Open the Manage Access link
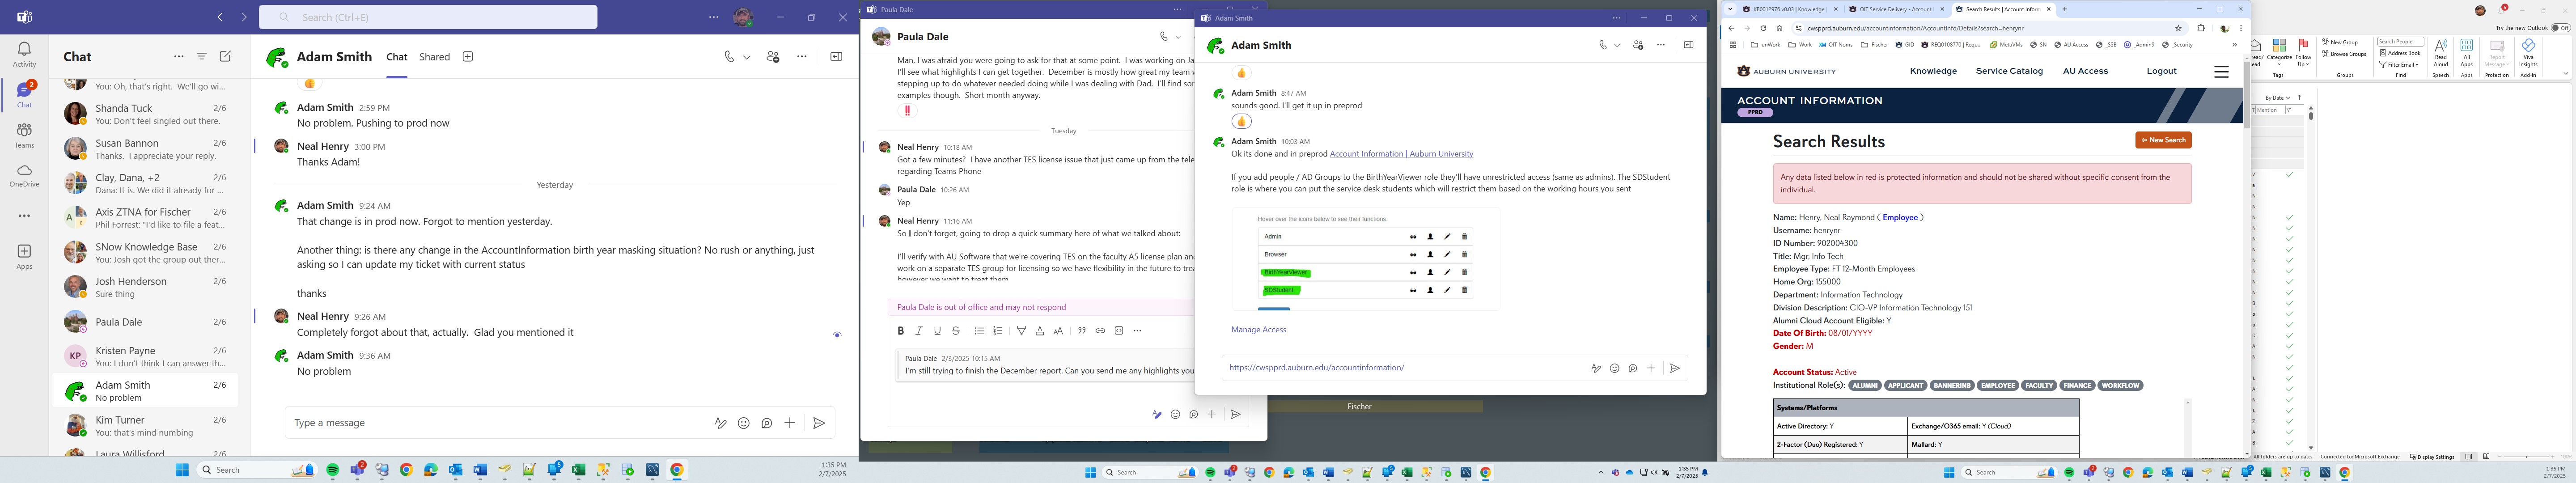2576x483 pixels. (1258, 330)
